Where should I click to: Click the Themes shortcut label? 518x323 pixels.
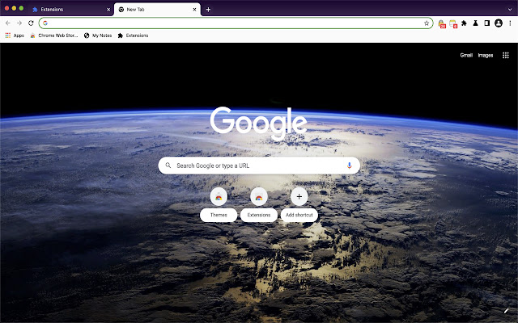[x=219, y=215]
